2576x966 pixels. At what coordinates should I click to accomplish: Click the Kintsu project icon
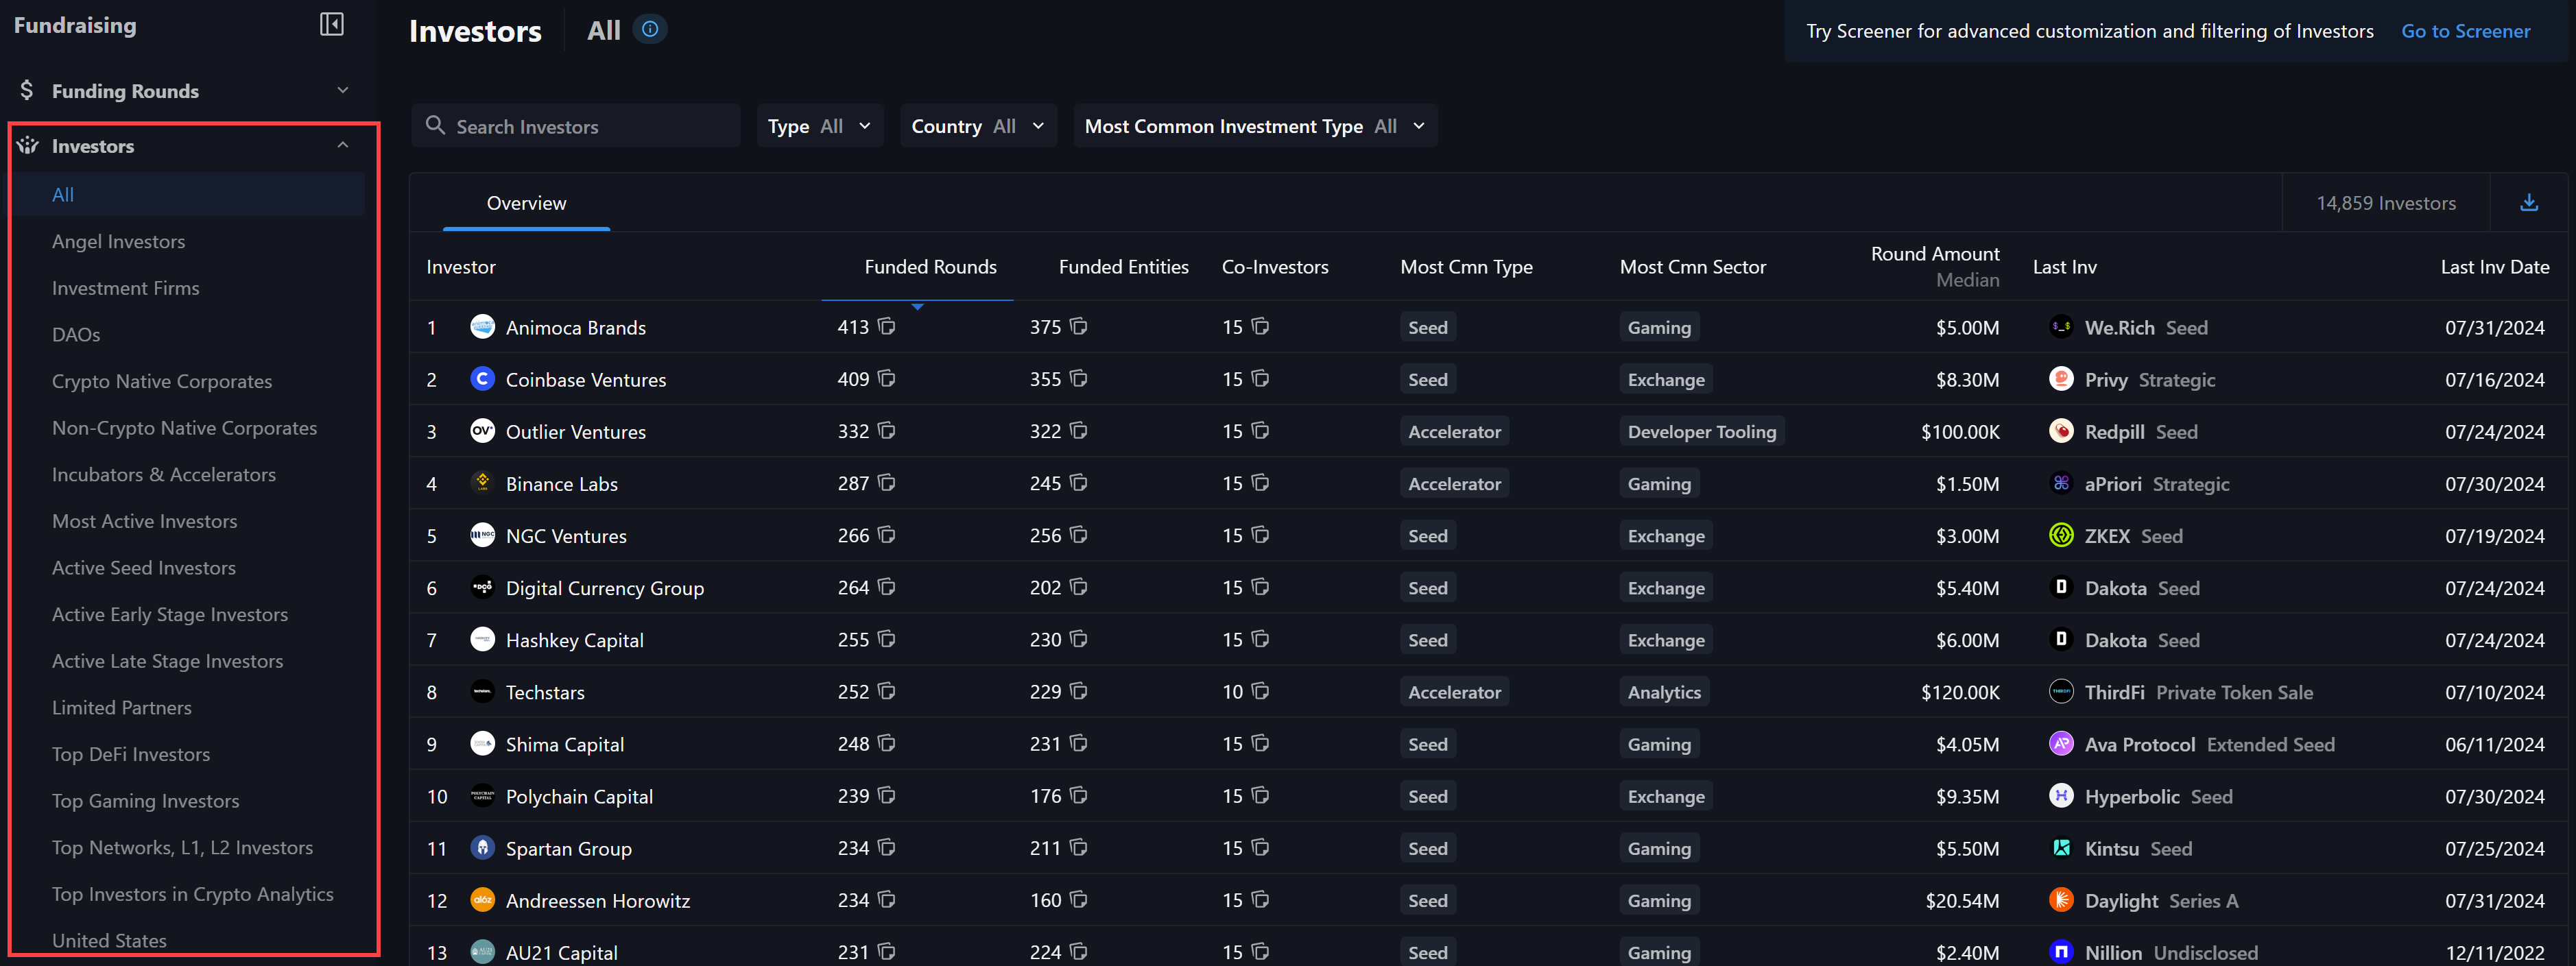[x=2061, y=847]
